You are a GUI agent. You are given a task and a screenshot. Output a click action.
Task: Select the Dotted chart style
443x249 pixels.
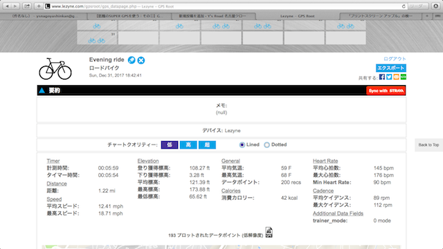point(266,145)
